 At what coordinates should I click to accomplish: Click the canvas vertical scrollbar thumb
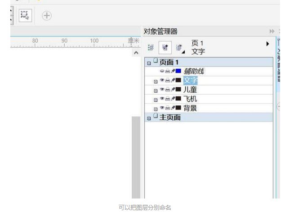coord(136,158)
